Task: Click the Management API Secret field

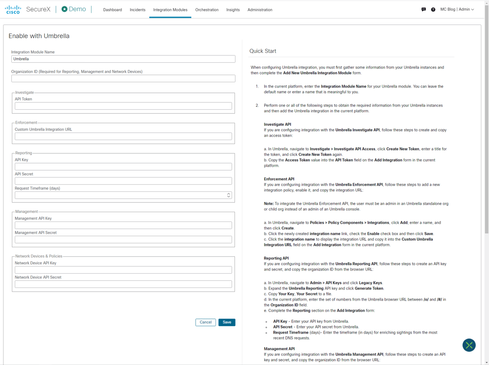Action: 123,240
